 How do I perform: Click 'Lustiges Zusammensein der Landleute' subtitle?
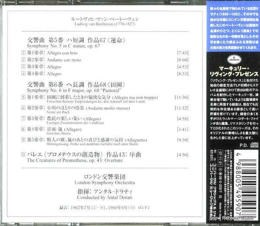(x=75, y=123)
